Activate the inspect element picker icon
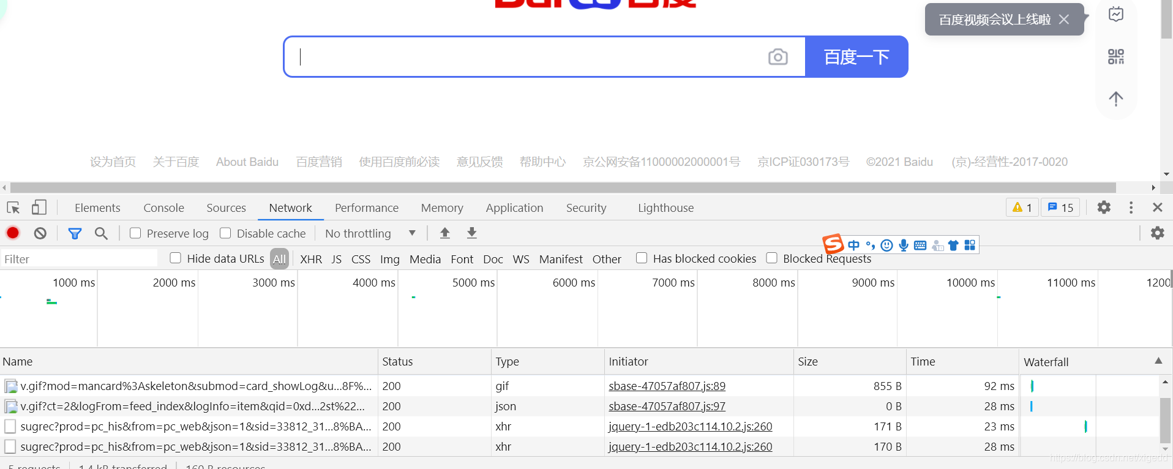 pyautogui.click(x=13, y=208)
